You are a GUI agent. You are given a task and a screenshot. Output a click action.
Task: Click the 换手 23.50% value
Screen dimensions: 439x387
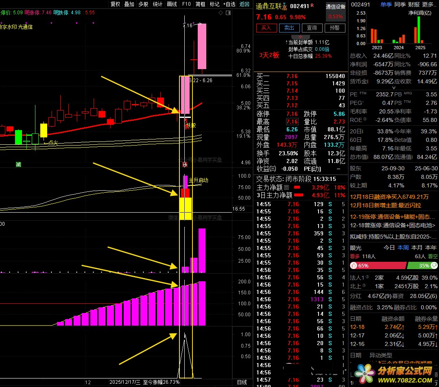[288, 153]
